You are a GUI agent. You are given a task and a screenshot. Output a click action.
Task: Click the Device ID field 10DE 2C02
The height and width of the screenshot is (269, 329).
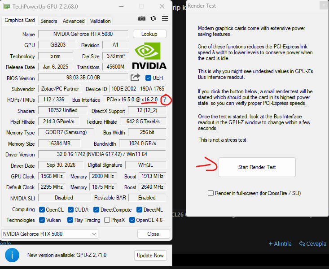pyautogui.click(x=138, y=89)
